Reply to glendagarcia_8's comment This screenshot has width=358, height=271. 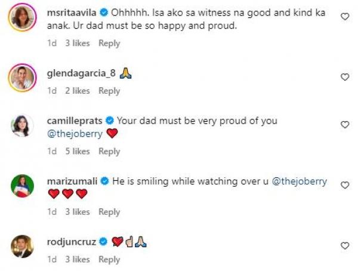109,91
